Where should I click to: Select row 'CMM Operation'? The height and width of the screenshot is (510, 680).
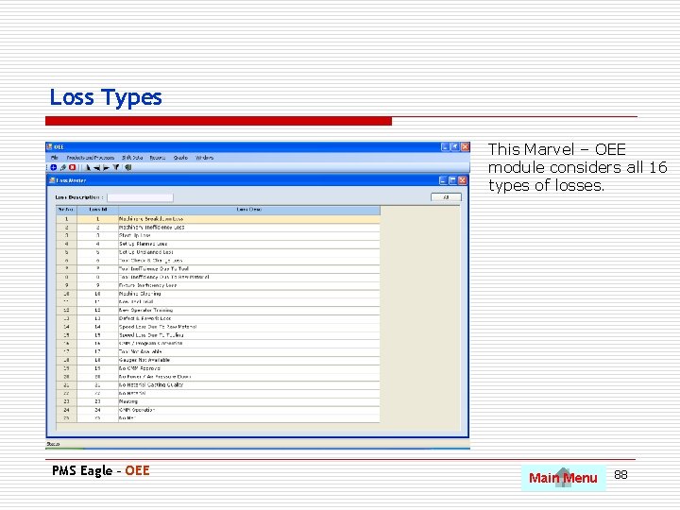pos(218,410)
